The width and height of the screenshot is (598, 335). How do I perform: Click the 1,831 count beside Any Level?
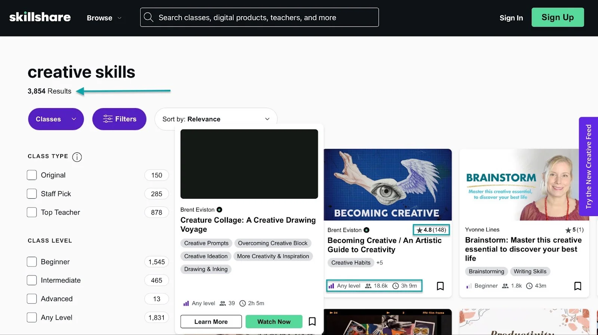[x=157, y=317]
